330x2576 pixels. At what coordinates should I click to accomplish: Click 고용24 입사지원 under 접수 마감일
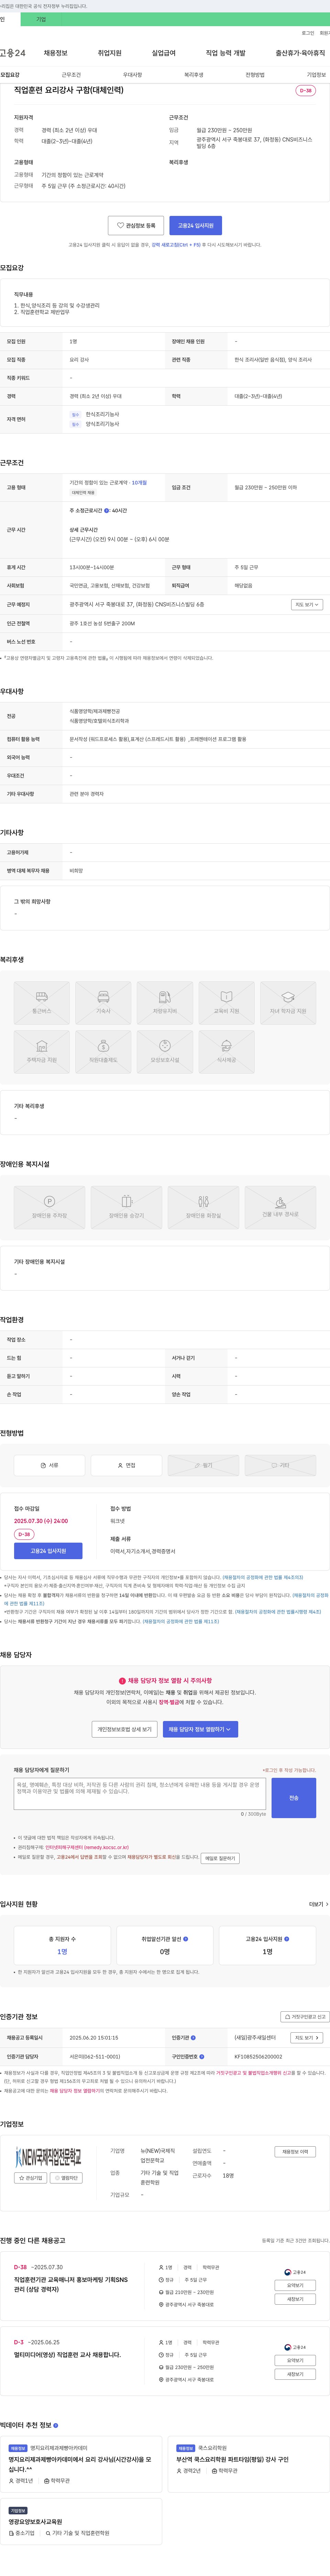pos(48,1551)
